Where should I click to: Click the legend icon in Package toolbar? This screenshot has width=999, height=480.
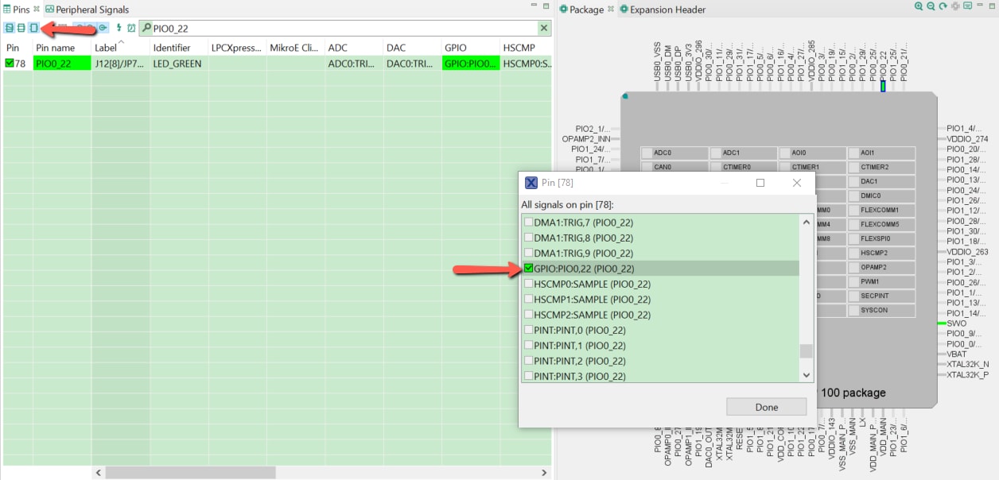coord(968,6)
